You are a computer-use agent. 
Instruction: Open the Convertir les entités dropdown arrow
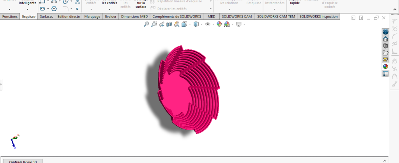click(109, 9)
